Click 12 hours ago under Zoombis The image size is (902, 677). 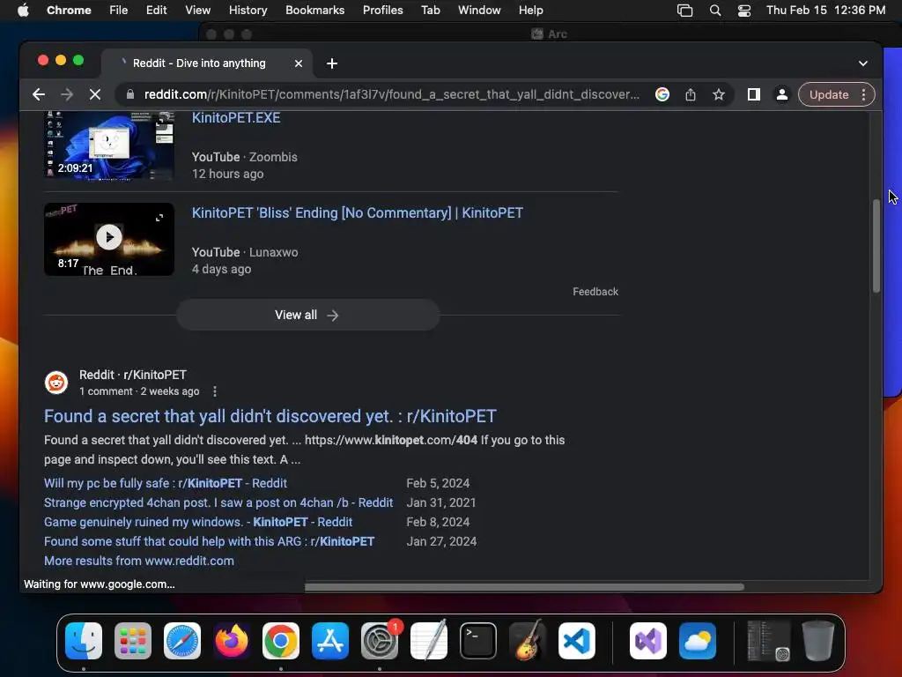[227, 174]
